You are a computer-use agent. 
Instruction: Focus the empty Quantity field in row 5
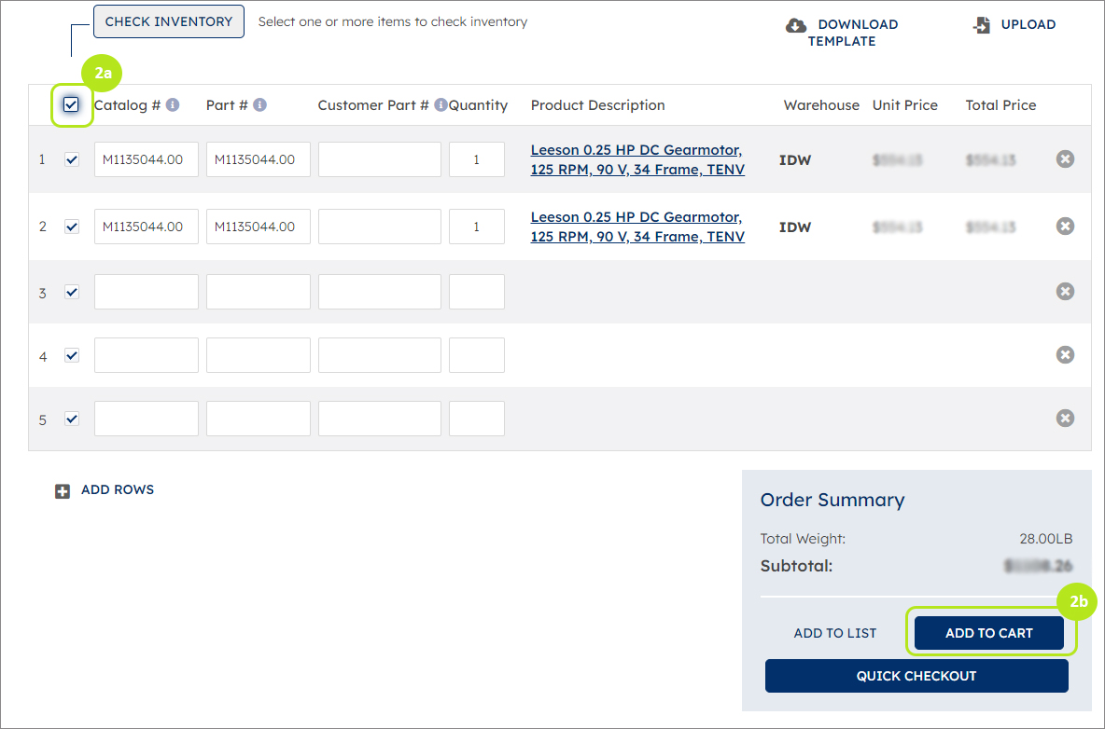coord(476,419)
